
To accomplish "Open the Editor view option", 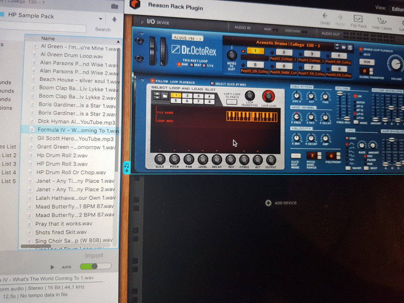I will pos(398,9).
